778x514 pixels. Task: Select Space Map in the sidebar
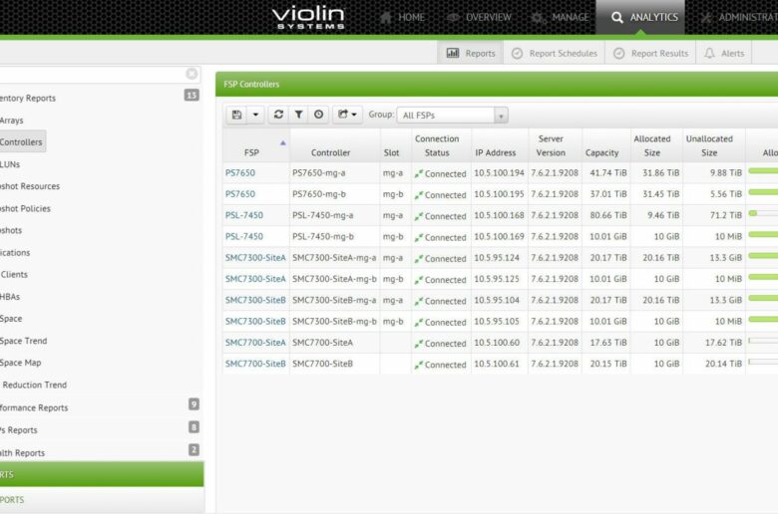pyautogui.click(x=20, y=363)
